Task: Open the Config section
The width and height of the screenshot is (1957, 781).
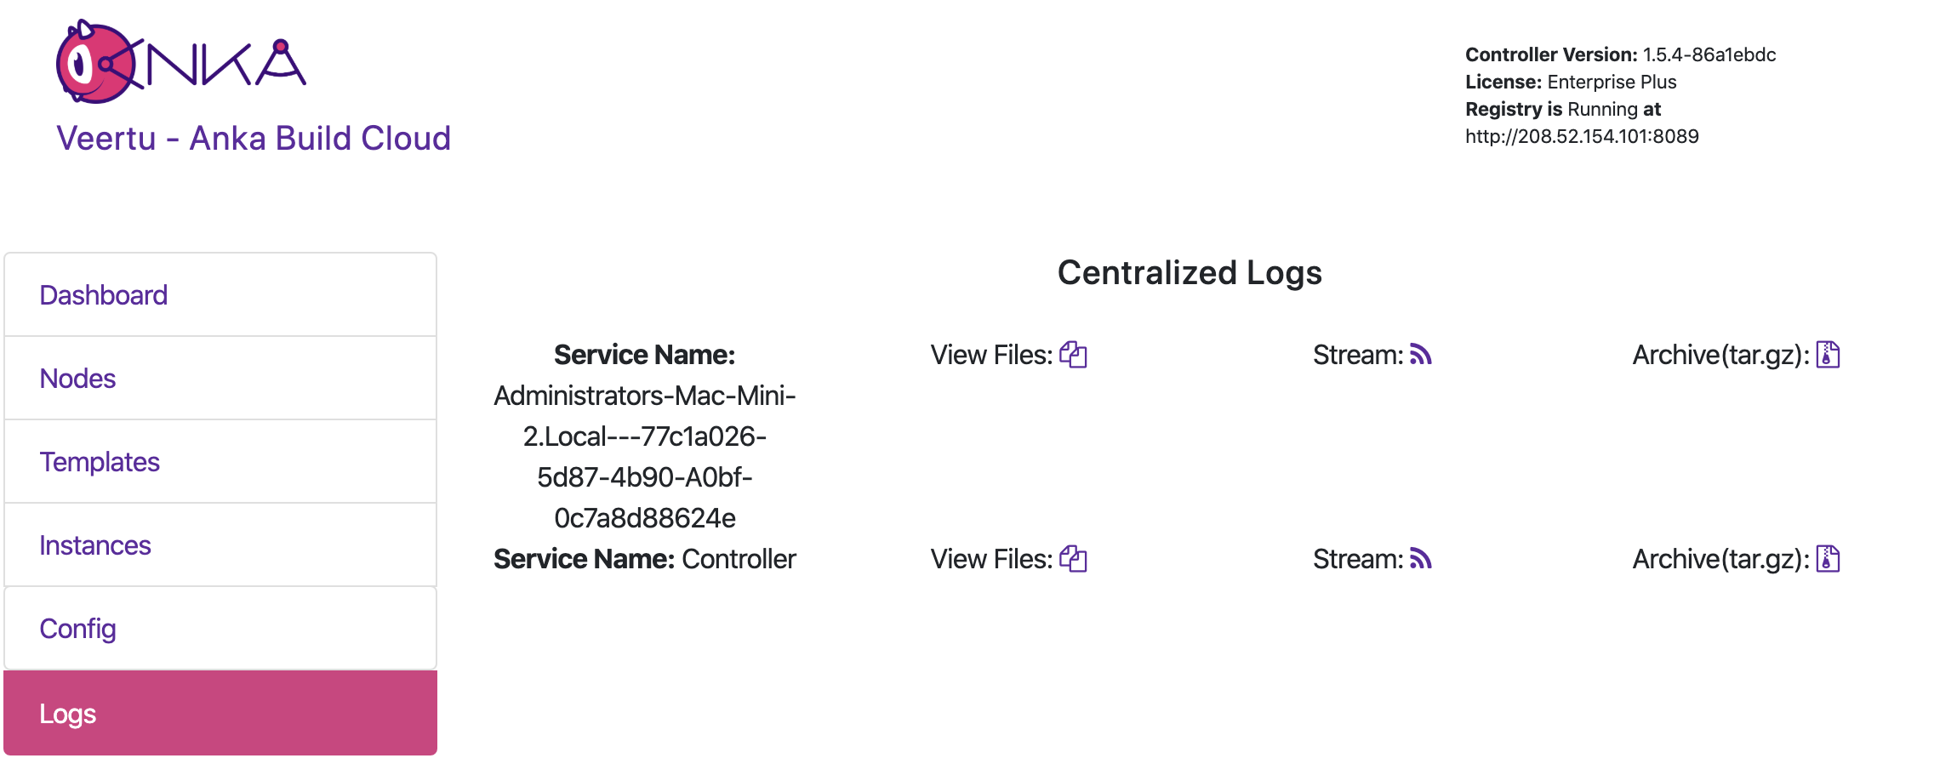Action: click(77, 628)
